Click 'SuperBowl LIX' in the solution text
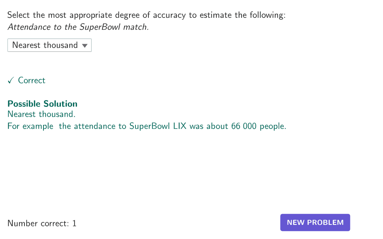383x239 pixels. tap(157, 126)
